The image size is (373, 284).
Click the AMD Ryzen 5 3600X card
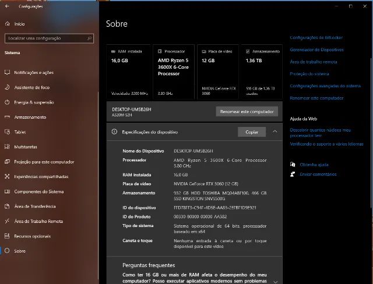[174, 72]
